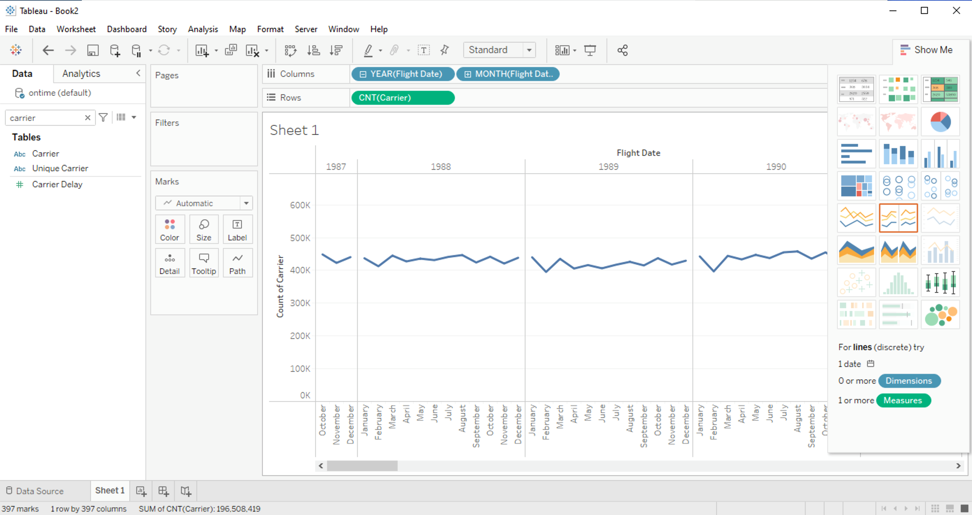Click the Sort descending toolbar icon

[335, 50]
